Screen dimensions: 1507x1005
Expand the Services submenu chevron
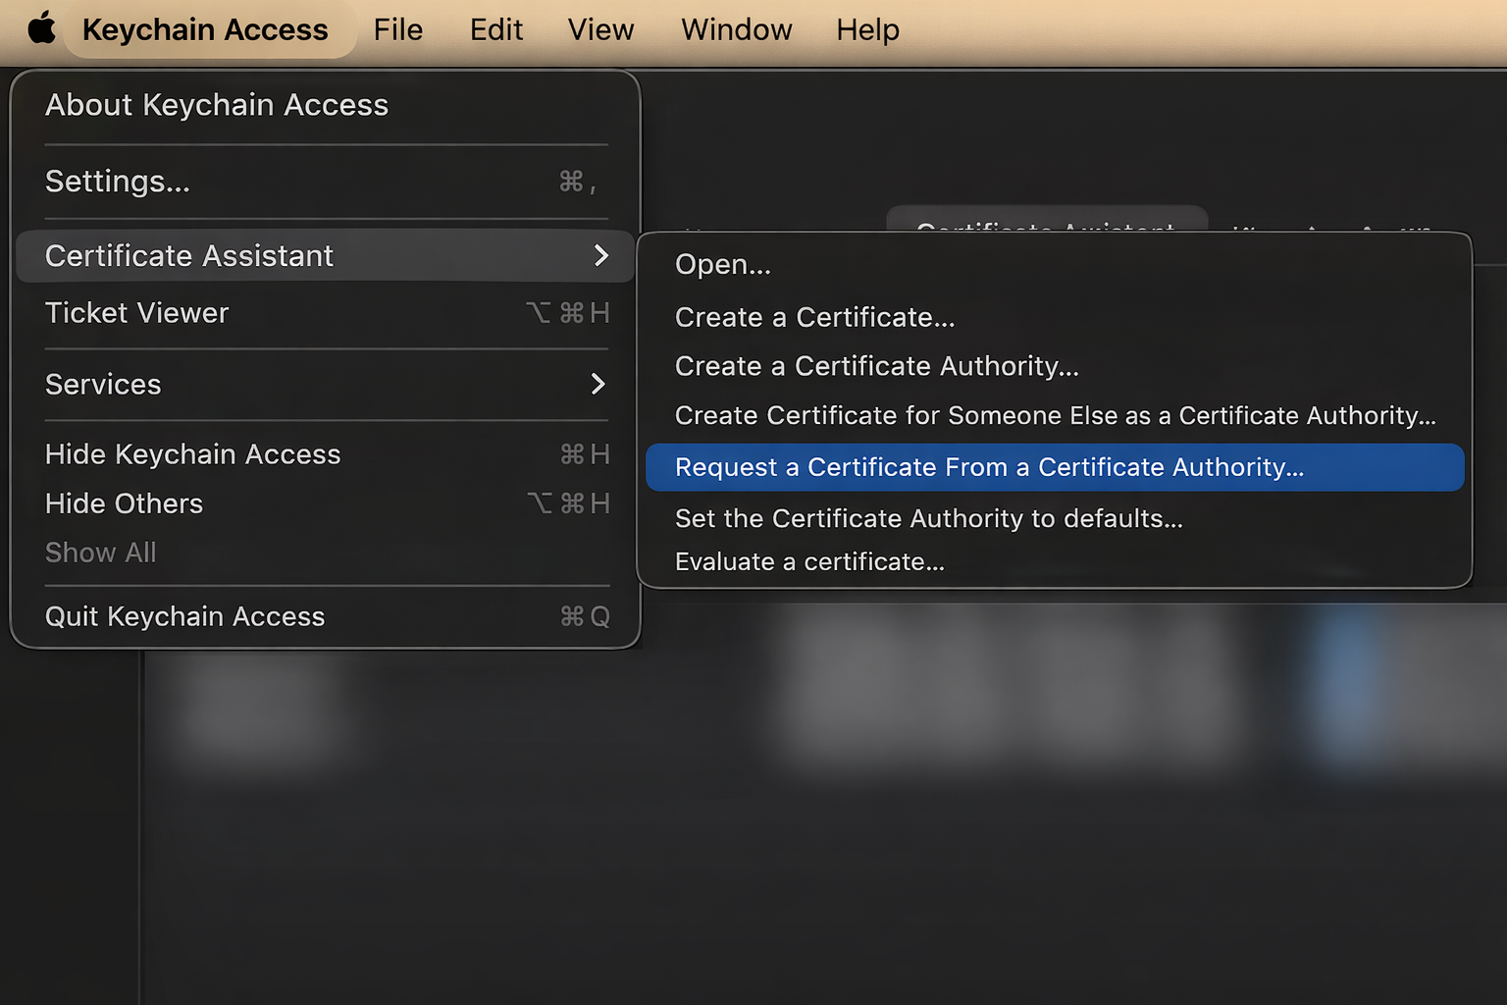tap(598, 384)
